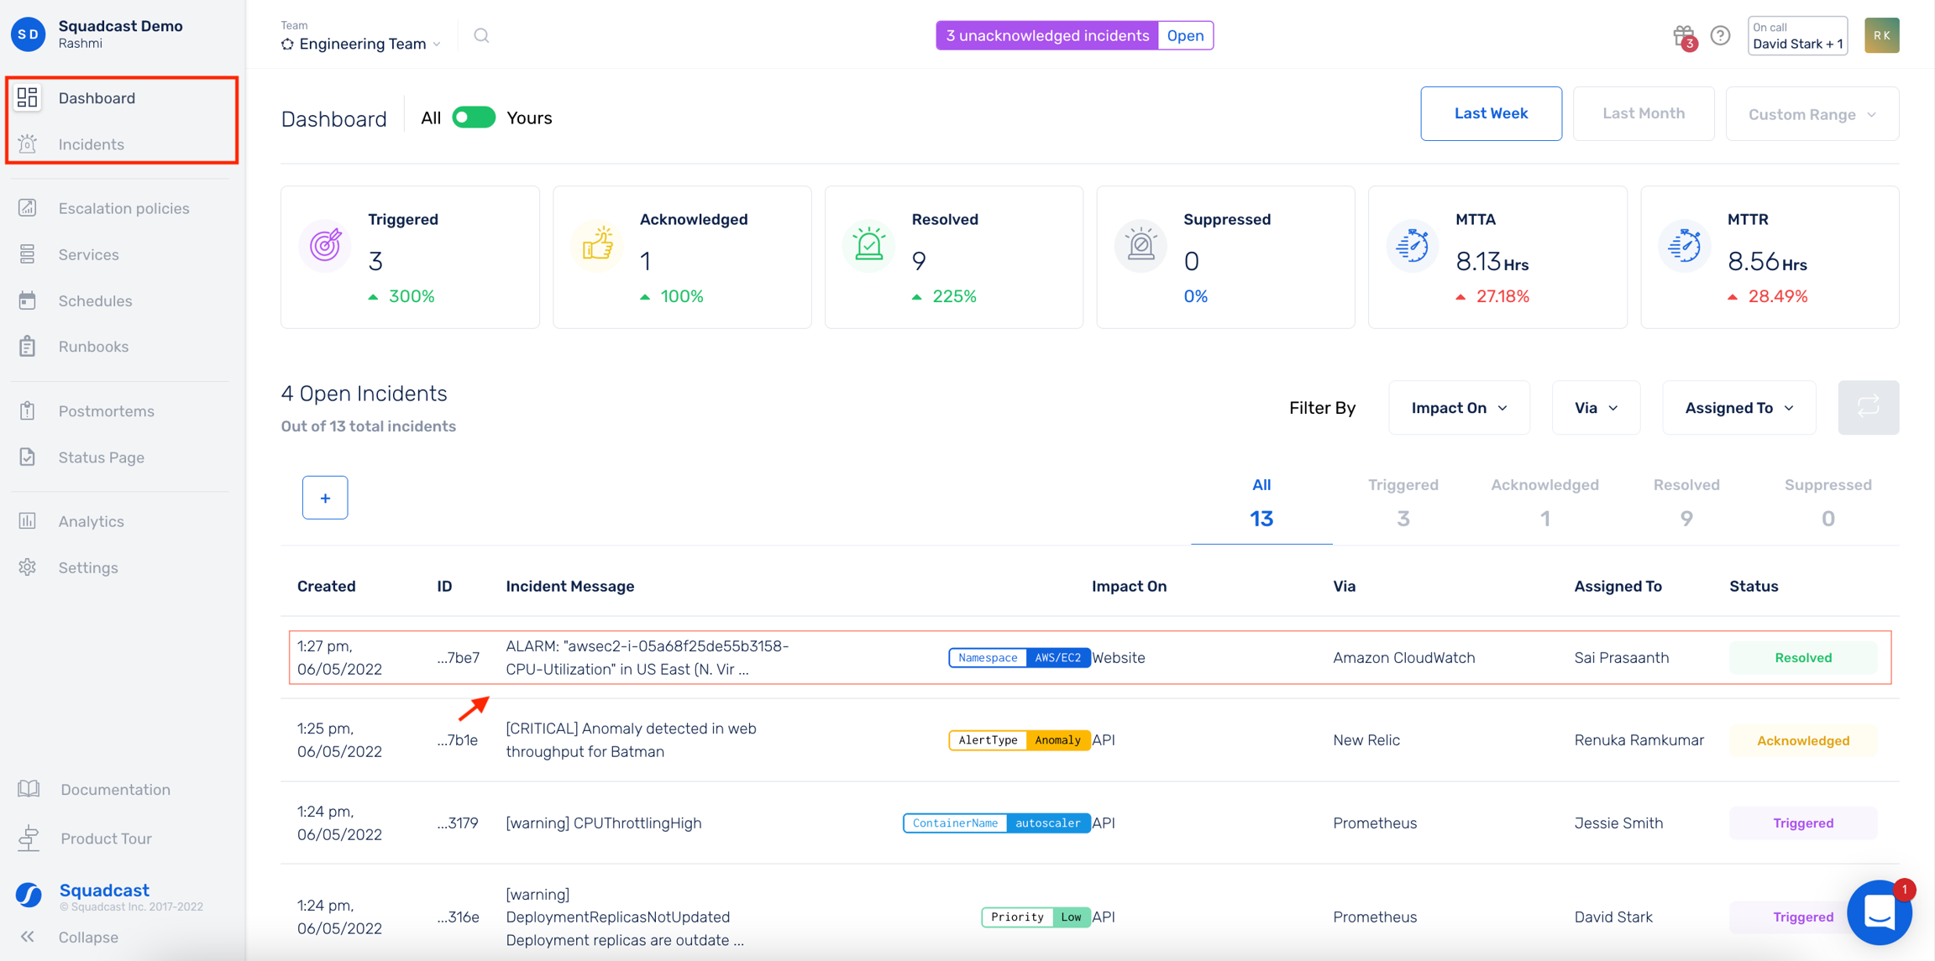
Task: Open the Runbooks clipboard icon
Action: (28, 346)
